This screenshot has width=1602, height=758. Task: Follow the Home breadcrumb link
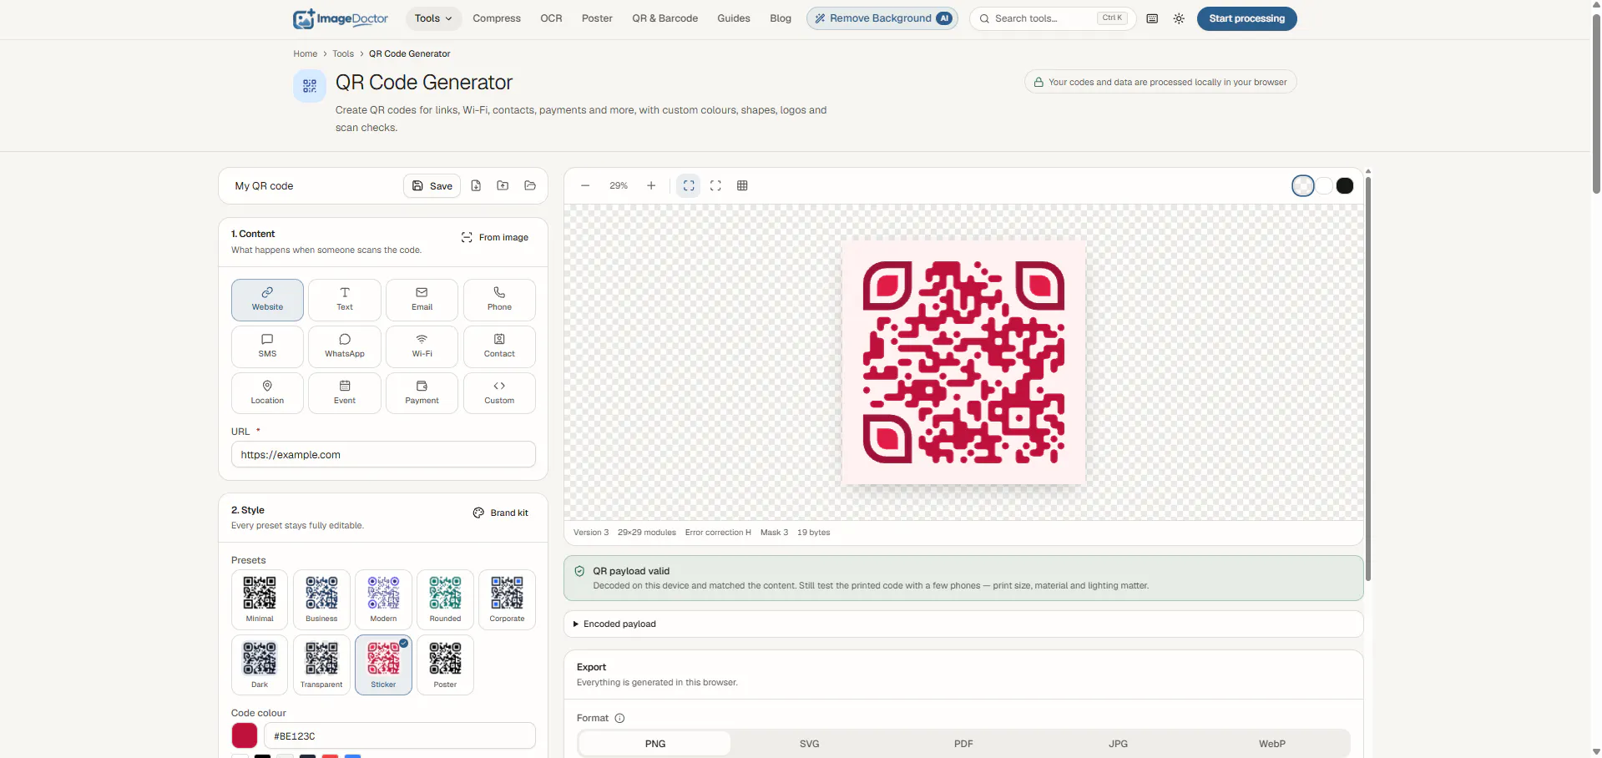[x=305, y=53]
